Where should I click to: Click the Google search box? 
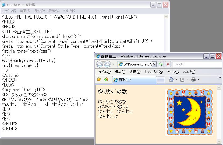(197, 64)
